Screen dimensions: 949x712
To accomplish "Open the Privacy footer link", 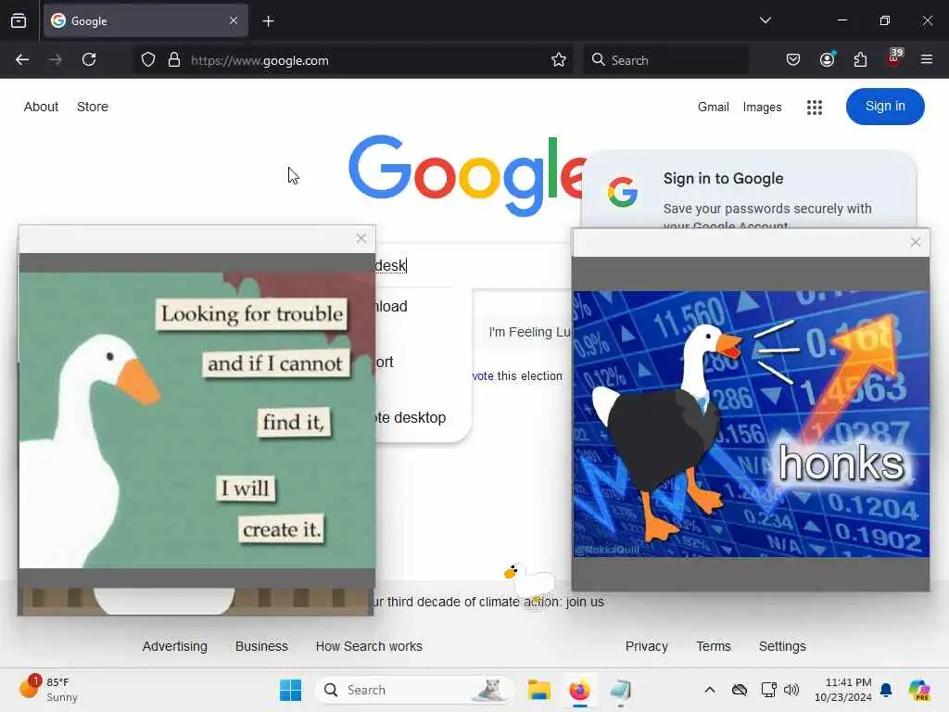I will (x=646, y=646).
